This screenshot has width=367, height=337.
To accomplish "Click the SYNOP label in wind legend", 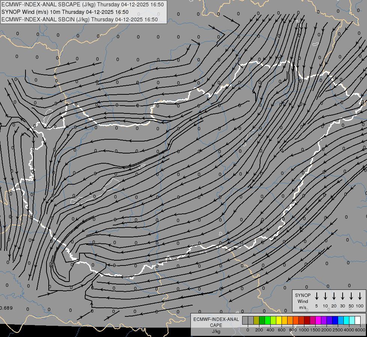I will point(303,295).
